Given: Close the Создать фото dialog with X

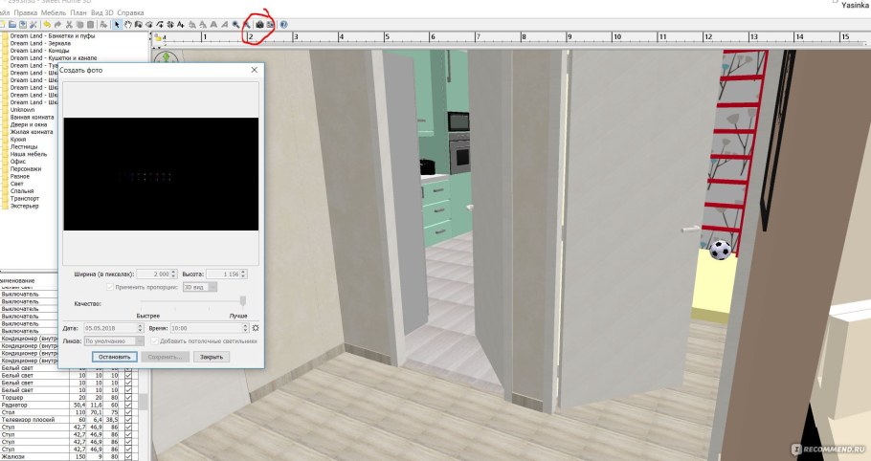Looking at the screenshot, I should coord(255,70).
